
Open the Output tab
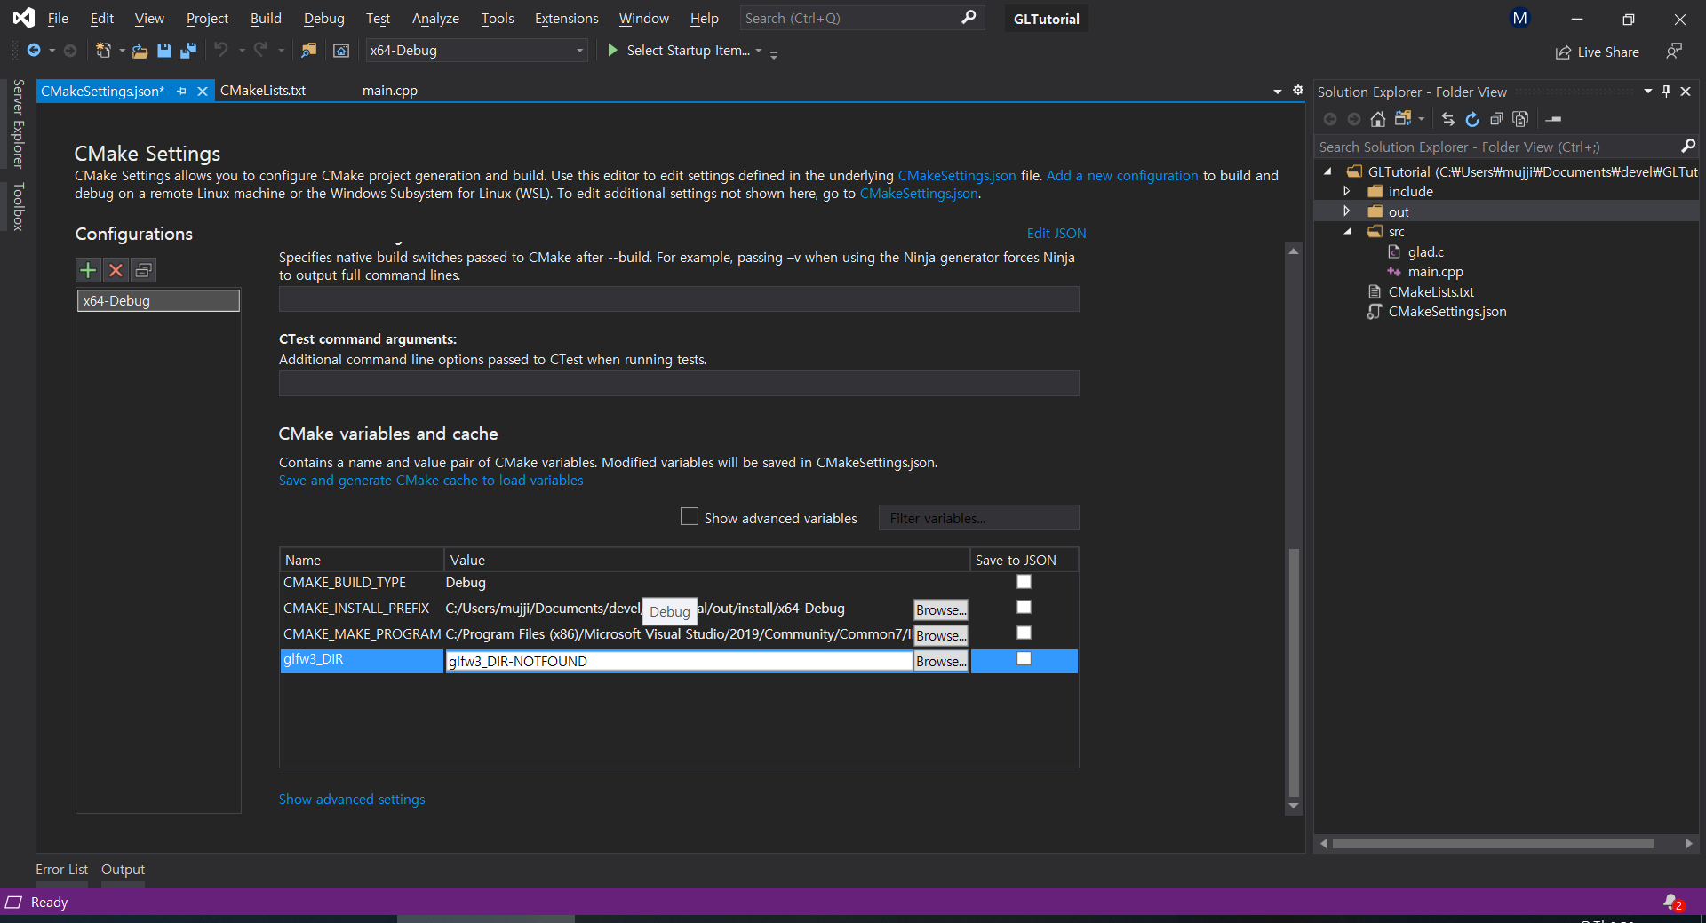tap(123, 870)
